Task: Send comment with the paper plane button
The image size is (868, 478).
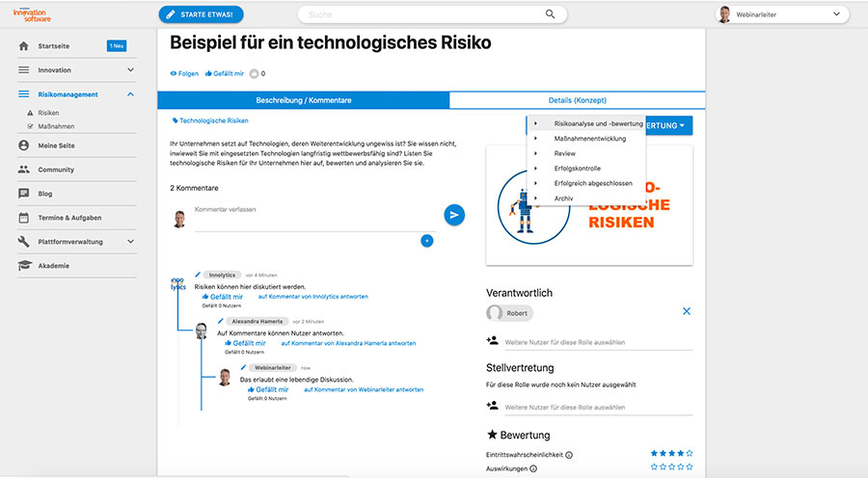Action: [x=454, y=215]
